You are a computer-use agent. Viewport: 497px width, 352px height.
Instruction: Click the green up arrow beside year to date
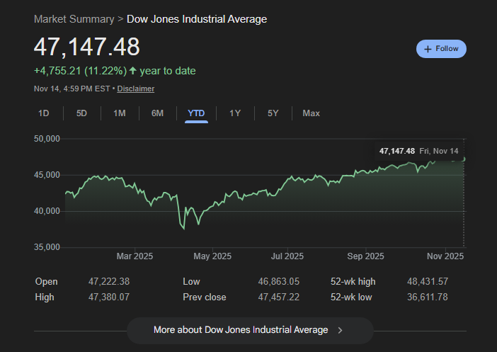(133, 71)
